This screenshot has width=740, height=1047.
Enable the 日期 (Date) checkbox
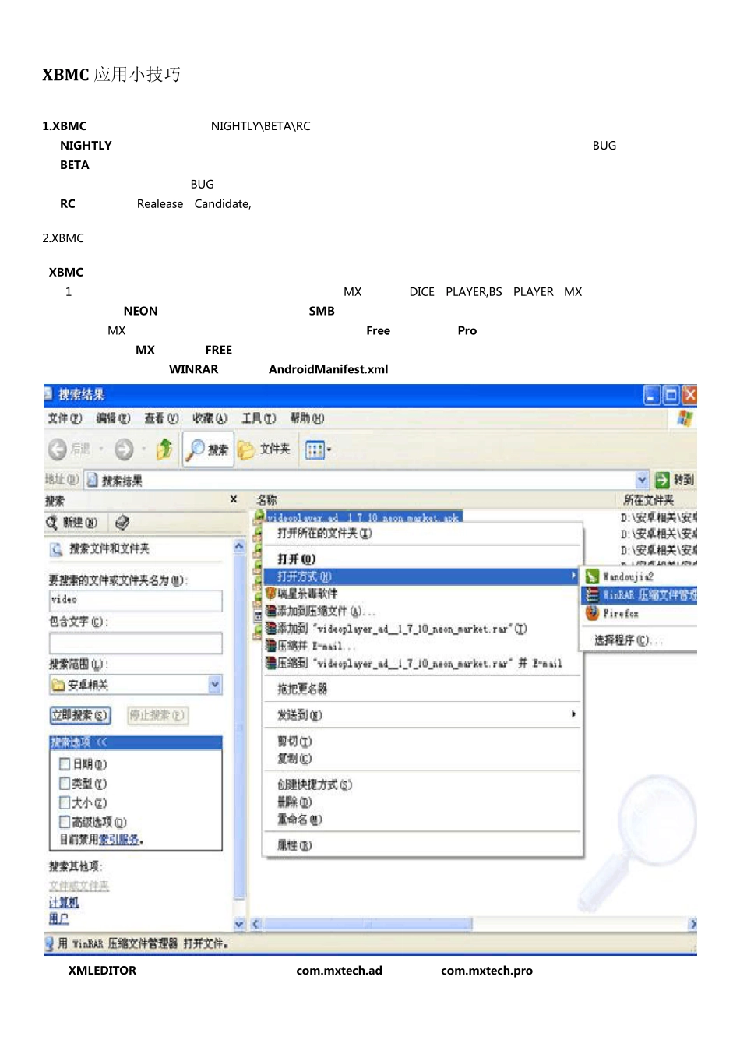click(x=65, y=764)
